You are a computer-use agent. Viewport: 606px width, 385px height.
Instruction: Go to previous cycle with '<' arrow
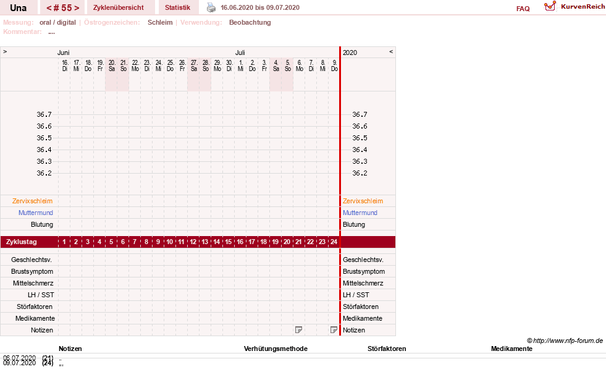[49, 8]
